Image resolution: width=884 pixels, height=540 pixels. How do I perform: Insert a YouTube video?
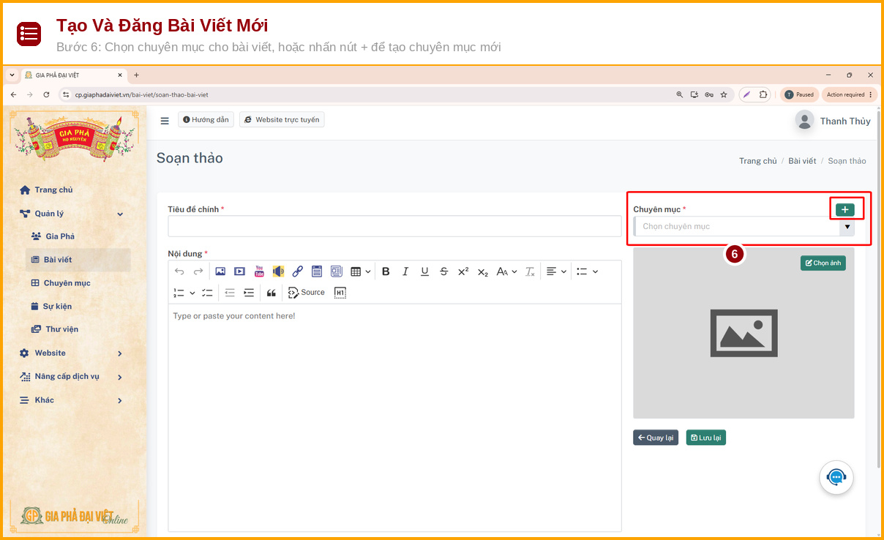259,271
